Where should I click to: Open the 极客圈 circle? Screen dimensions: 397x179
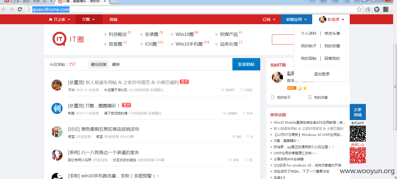point(115,44)
